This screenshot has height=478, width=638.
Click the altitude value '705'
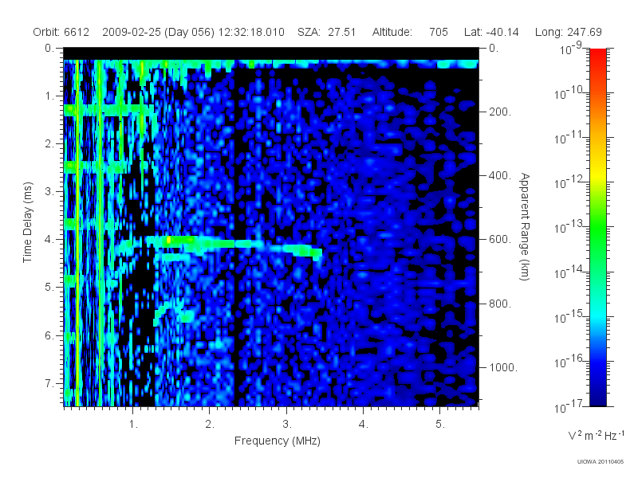tap(438, 32)
